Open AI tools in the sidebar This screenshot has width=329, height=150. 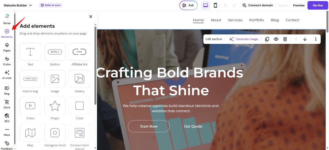(x=7, y=75)
